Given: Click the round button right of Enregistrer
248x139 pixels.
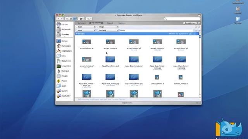Looking at the screenshot, I should (x=199, y=23).
